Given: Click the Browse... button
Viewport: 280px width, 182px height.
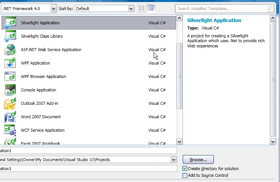Looking at the screenshot, I should (x=198, y=160).
